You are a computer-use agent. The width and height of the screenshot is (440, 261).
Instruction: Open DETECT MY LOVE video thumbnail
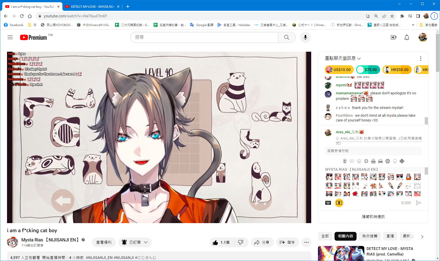pos(341,253)
